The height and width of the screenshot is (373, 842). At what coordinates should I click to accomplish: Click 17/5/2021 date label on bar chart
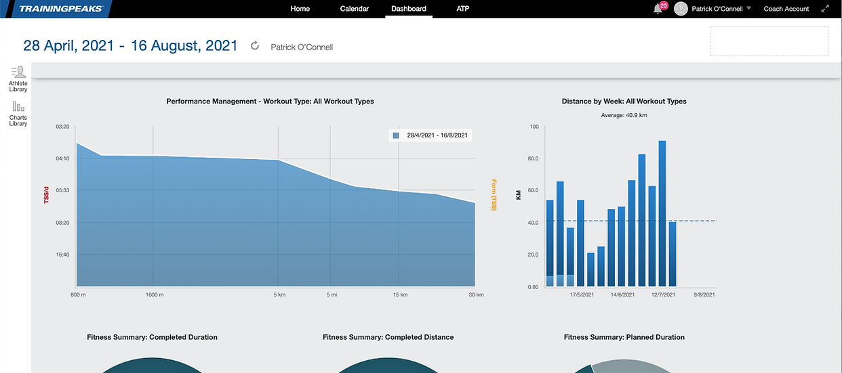tap(581, 295)
